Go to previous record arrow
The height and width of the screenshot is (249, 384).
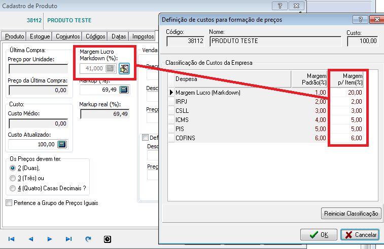[x=30, y=239]
